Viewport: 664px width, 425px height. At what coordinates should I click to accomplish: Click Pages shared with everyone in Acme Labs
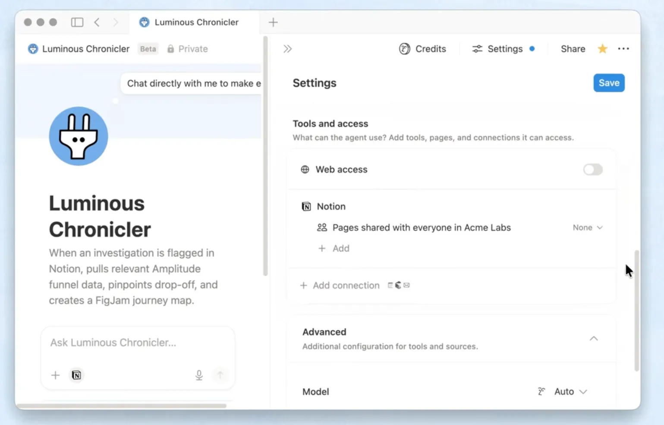coord(422,227)
